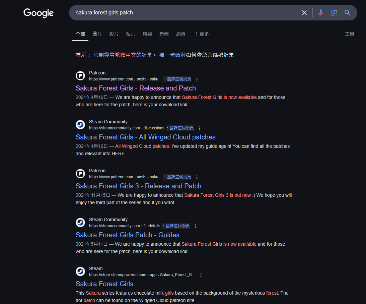
Task: Open Sakura Forest Girls 3 - Release and Patch
Action: tap(138, 186)
